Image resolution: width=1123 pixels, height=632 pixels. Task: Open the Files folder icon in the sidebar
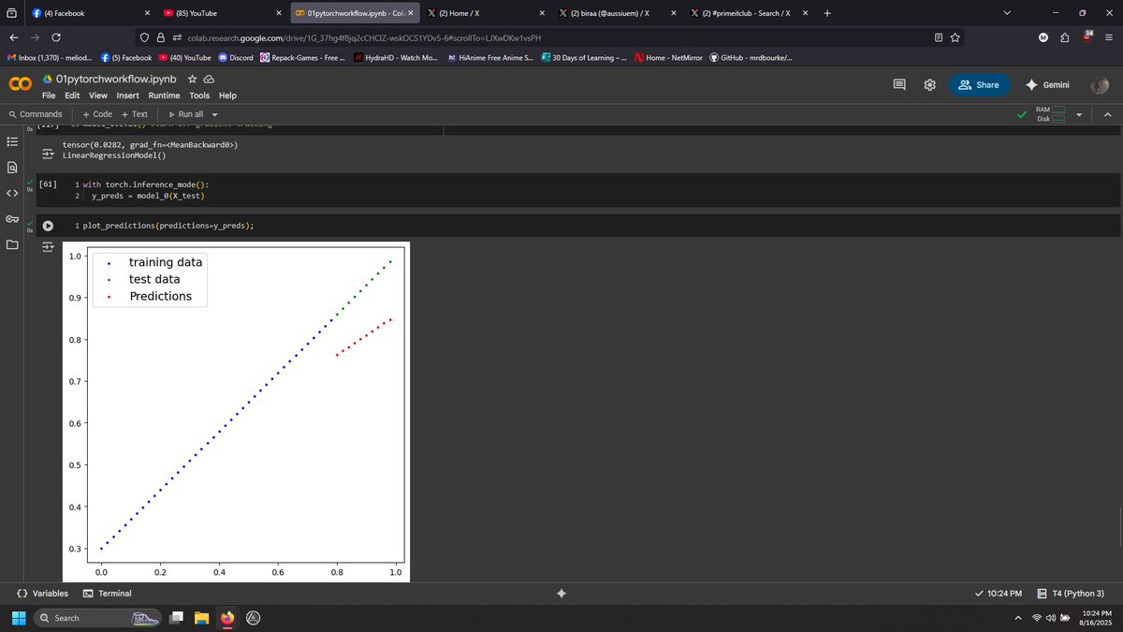[12, 245]
